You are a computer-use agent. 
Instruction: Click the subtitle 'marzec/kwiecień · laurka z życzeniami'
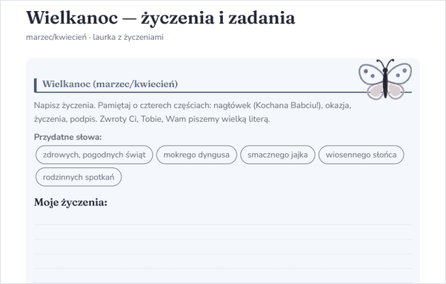pyautogui.click(x=95, y=37)
